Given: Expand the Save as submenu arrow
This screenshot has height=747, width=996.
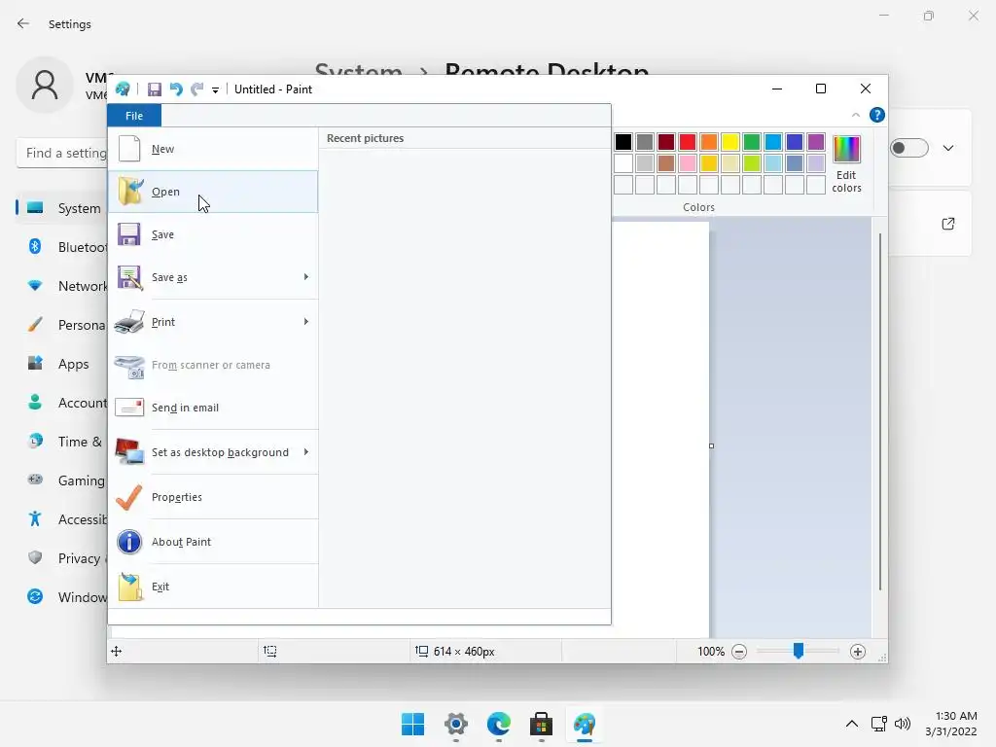Looking at the screenshot, I should 306,277.
